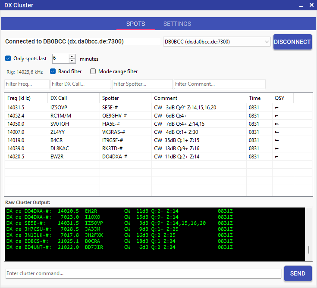Screen dimensions: 317x288
Task: Close the DX Cluster window
Action: tap(311, 5)
